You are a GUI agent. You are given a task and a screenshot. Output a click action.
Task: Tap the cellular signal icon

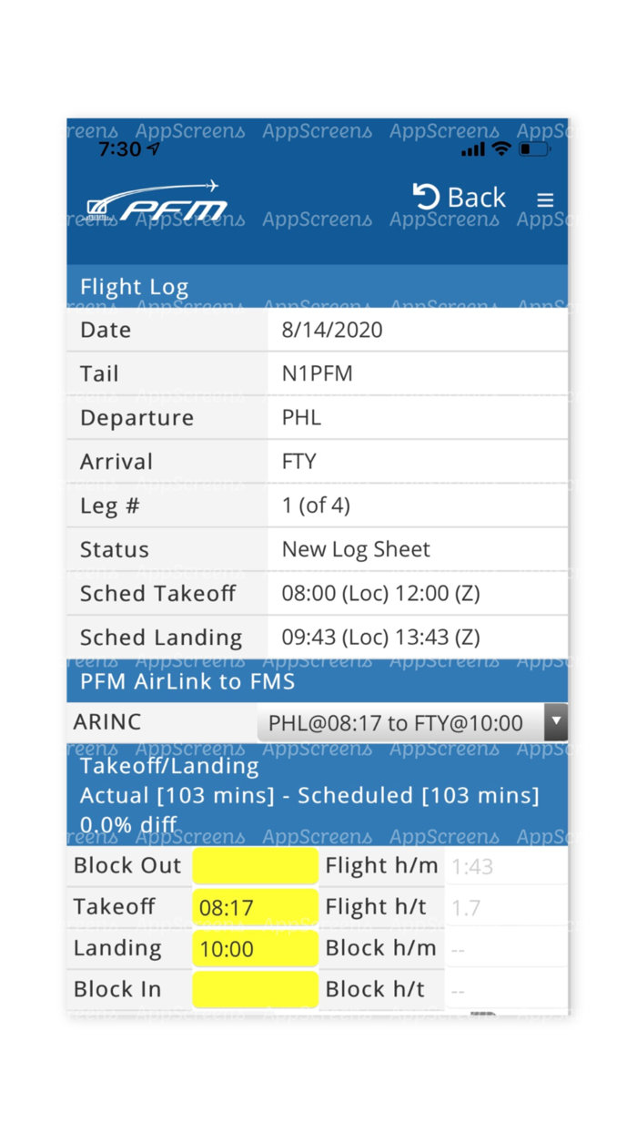(472, 149)
